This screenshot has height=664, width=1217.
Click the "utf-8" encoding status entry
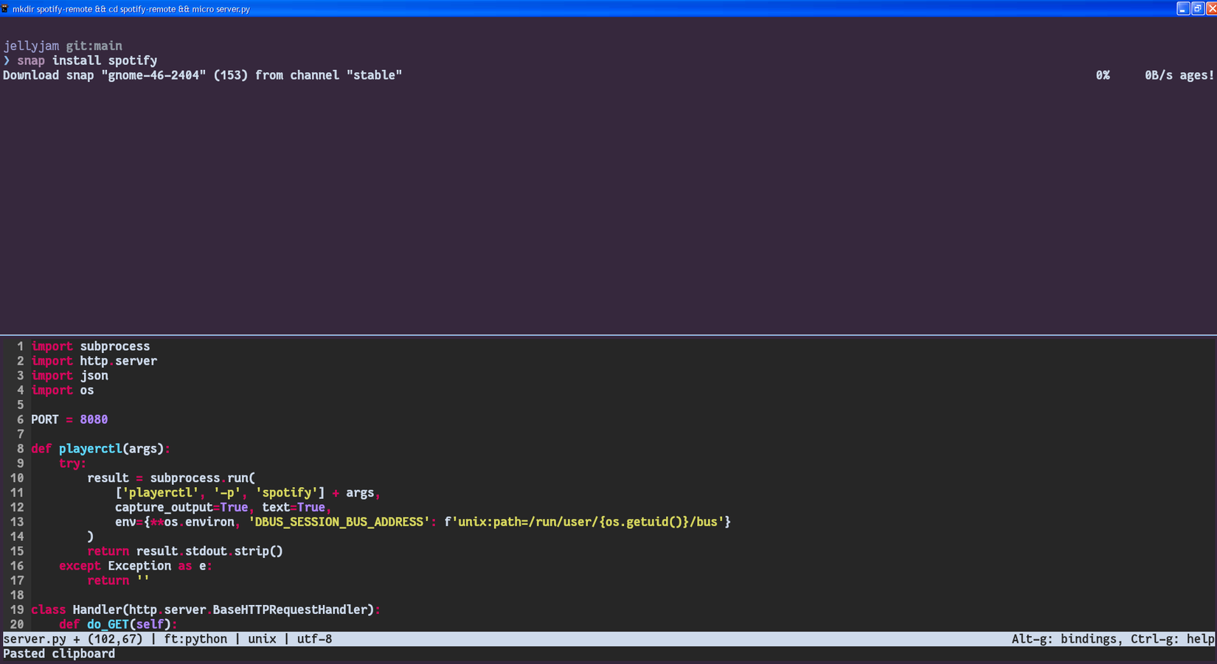(314, 639)
